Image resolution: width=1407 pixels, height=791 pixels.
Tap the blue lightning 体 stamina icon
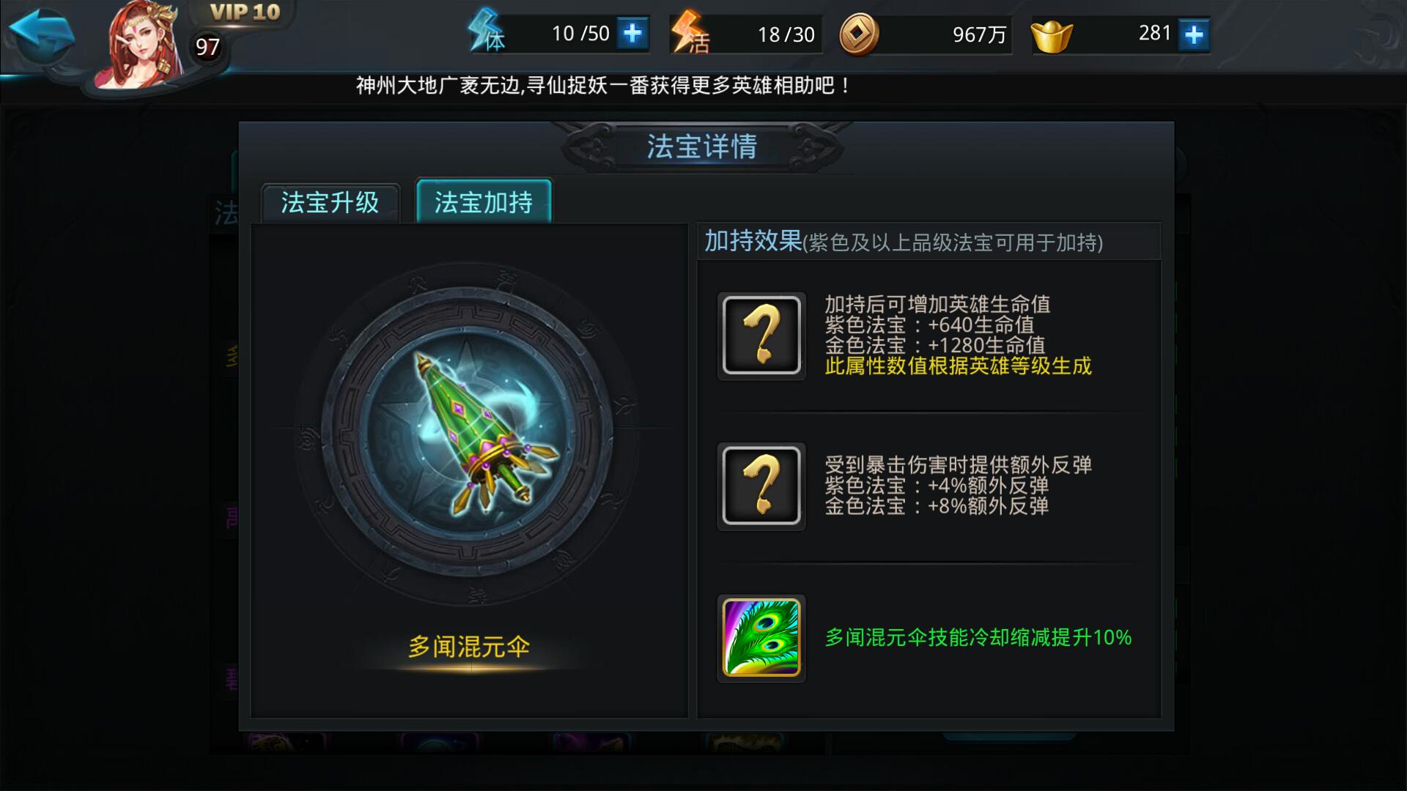click(x=487, y=31)
